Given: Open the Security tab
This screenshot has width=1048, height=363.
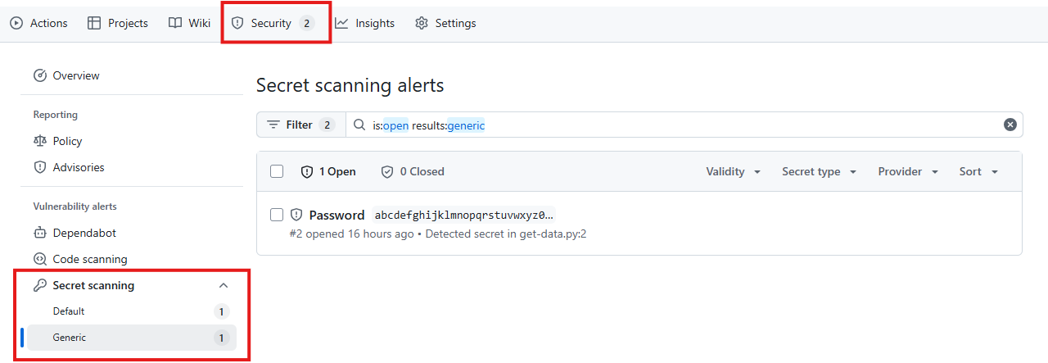Looking at the screenshot, I should [x=273, y=23].
